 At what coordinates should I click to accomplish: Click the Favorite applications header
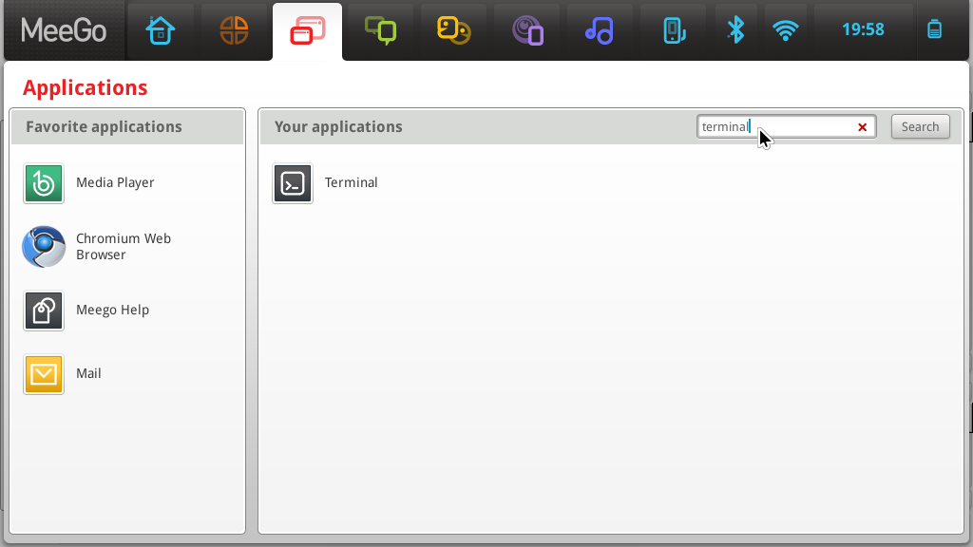[x=104, y=126]
